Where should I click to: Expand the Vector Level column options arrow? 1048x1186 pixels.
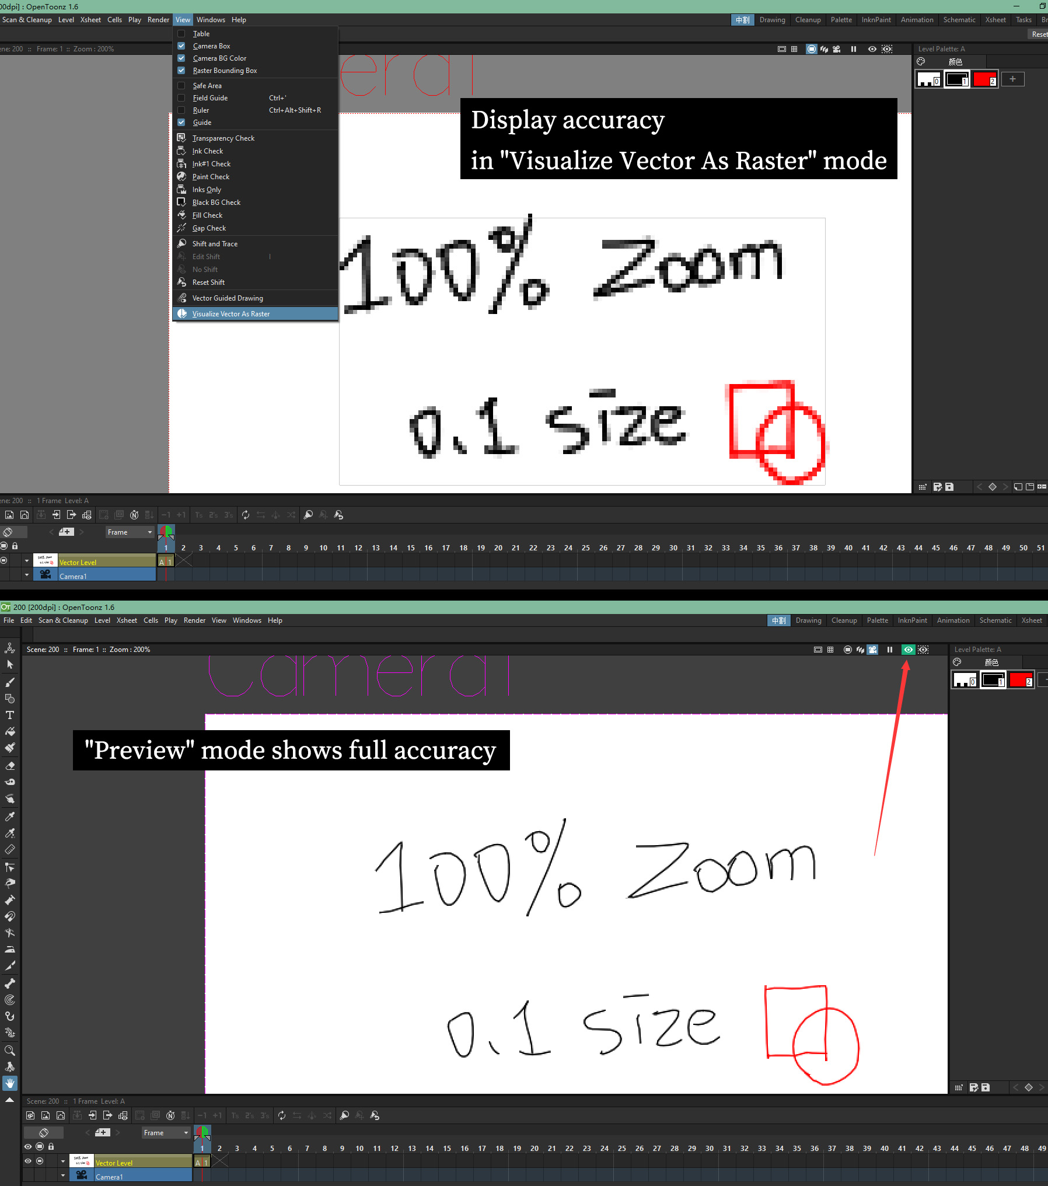[x=63, y=1161]
